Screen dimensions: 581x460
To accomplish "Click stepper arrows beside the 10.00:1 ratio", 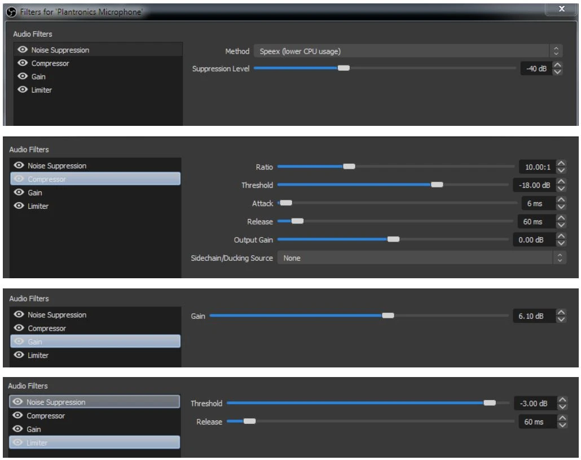I will [561, 167].
